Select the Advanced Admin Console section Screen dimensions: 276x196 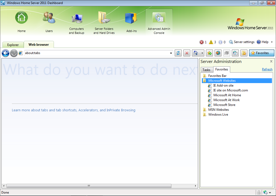tap(159, 22)
